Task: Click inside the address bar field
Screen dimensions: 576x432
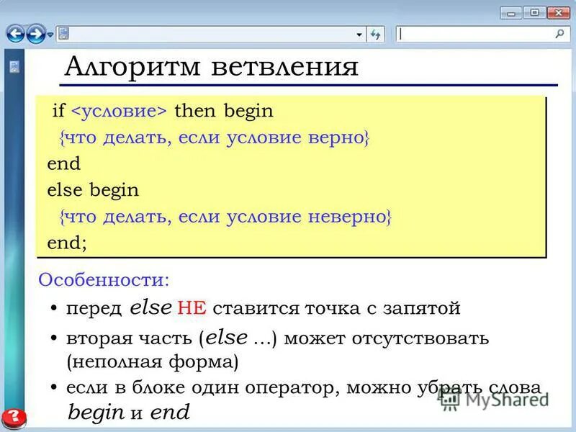Action: click(211, 34)
